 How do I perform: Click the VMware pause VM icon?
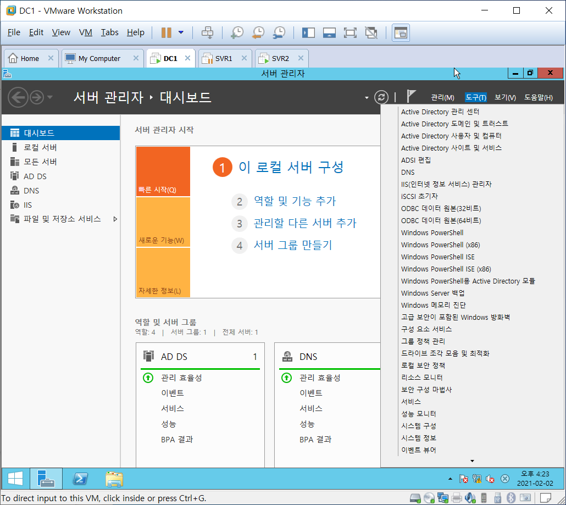(166, 32)
